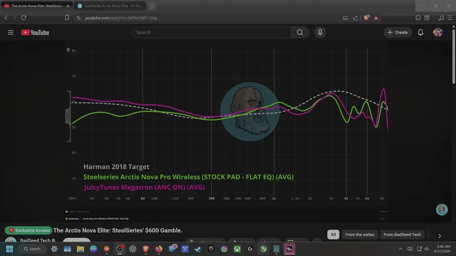Click the address bar URL
This screenshot has height=256, width=456.
point(121,18)
